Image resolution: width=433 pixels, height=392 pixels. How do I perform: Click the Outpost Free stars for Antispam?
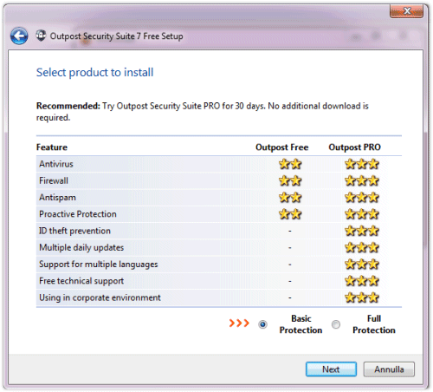(x=290, y=198)
